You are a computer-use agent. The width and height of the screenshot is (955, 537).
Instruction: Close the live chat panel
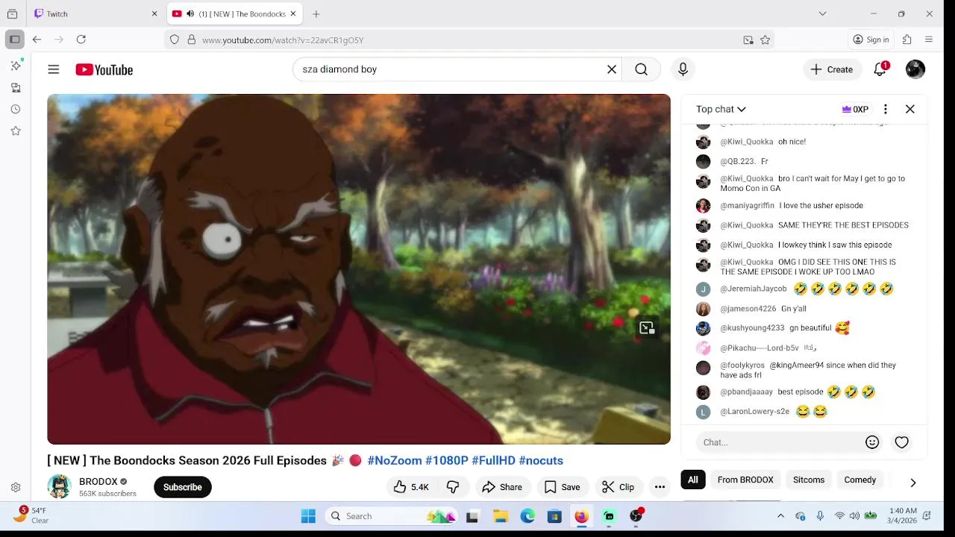910,109
